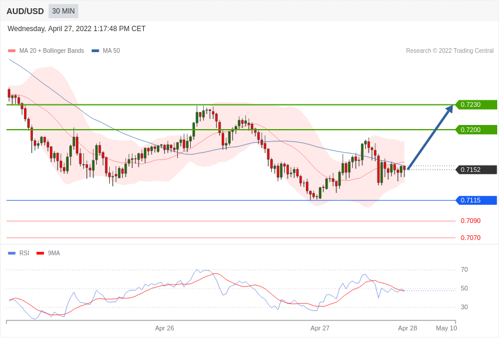The width and height of the screenshot is (499, 338).
Task: Click the 0.7090 support level label
Action: (x=470, y=221)
